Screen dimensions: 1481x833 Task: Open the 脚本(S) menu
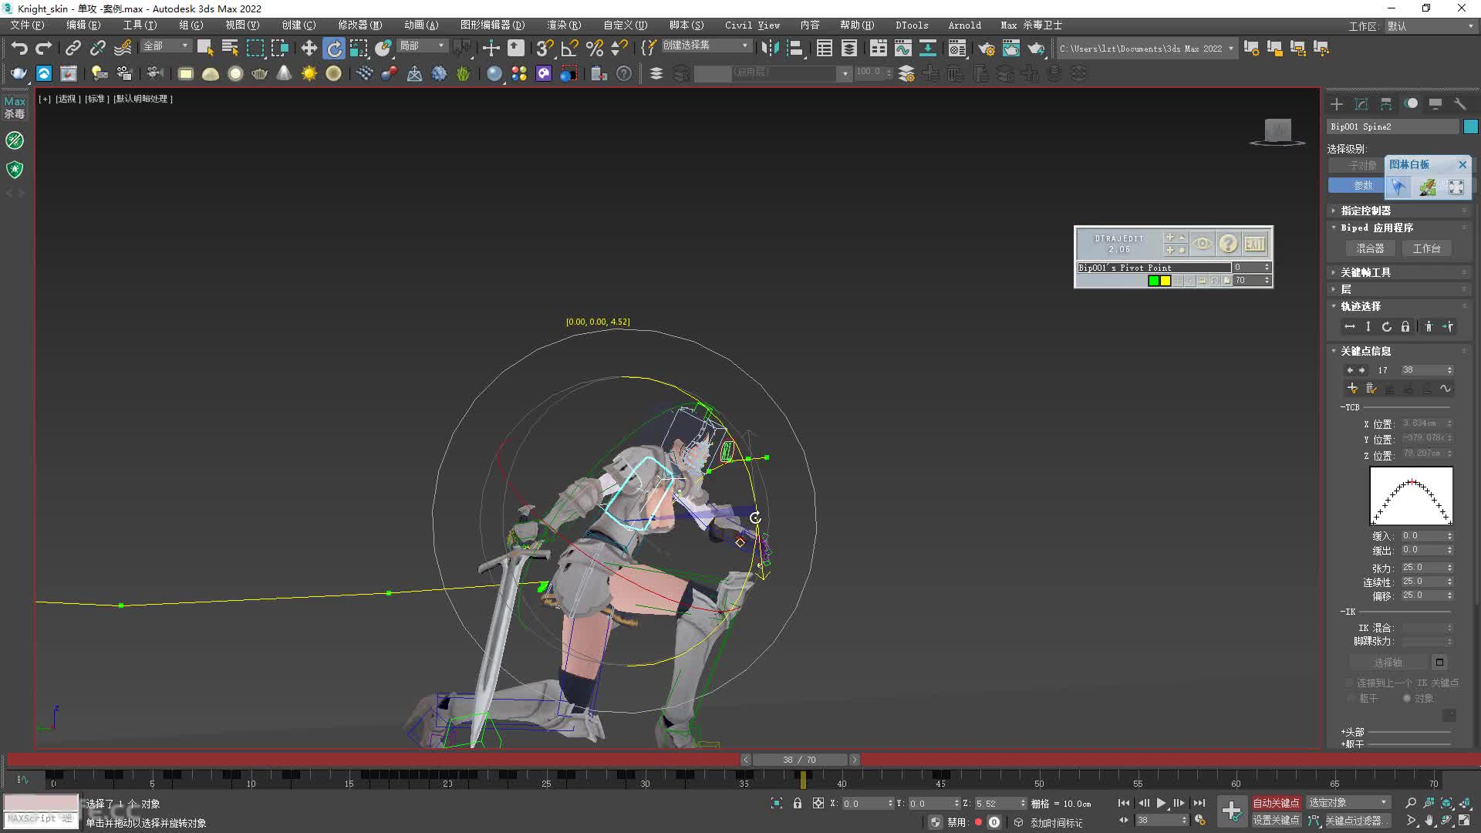[687, 25]
